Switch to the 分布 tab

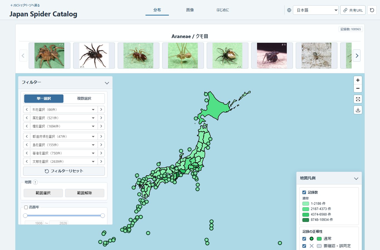pyautogui.click(x=157, y=10)
